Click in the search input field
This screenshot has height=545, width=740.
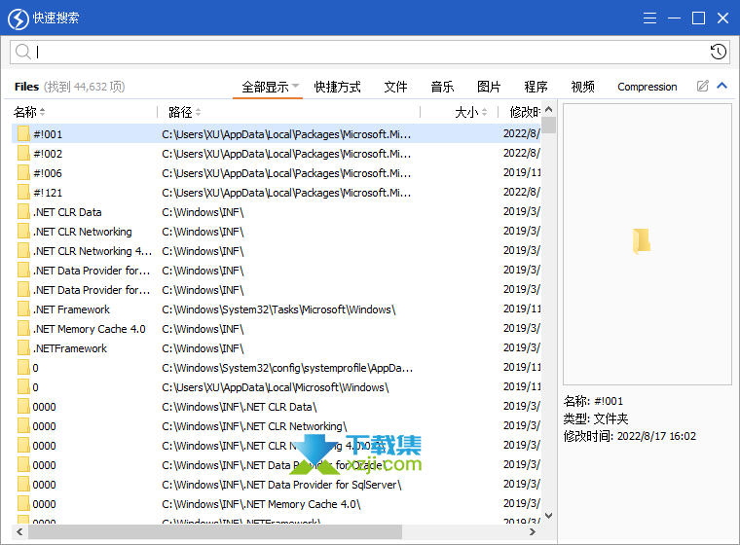pyautogui.click(x=370, y=52)
